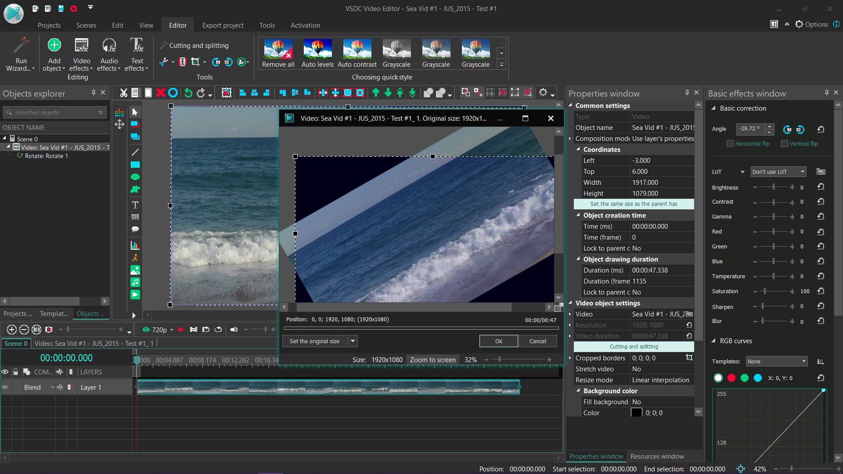
Task: Select the red curve color channel
Action: (731, 378)
